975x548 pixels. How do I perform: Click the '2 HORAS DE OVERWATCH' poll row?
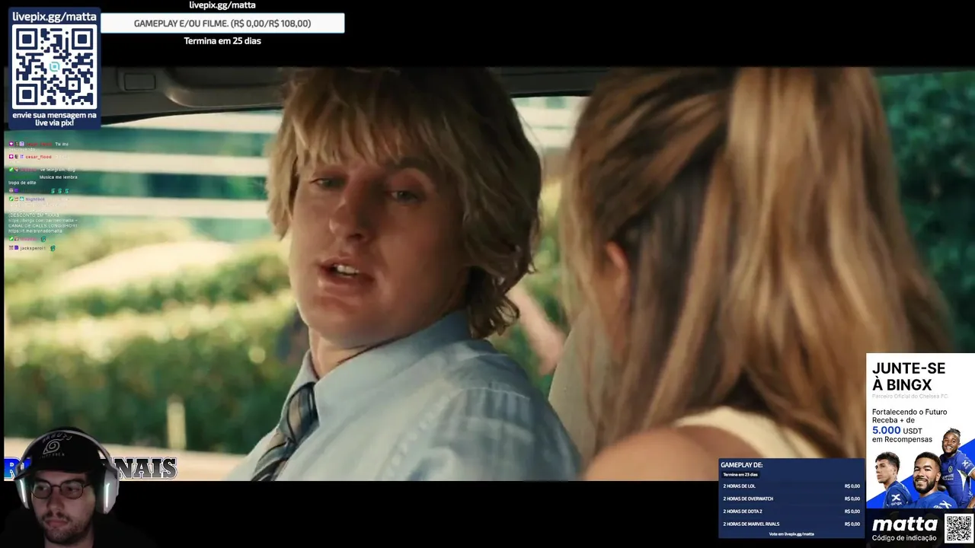pos(791,499)
